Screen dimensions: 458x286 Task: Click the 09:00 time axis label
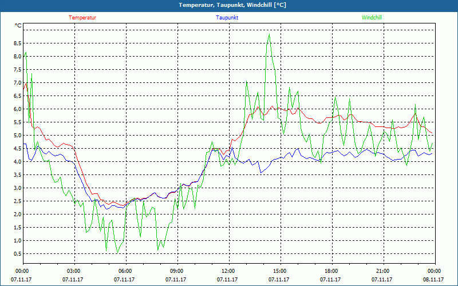[x=177, y=271]
